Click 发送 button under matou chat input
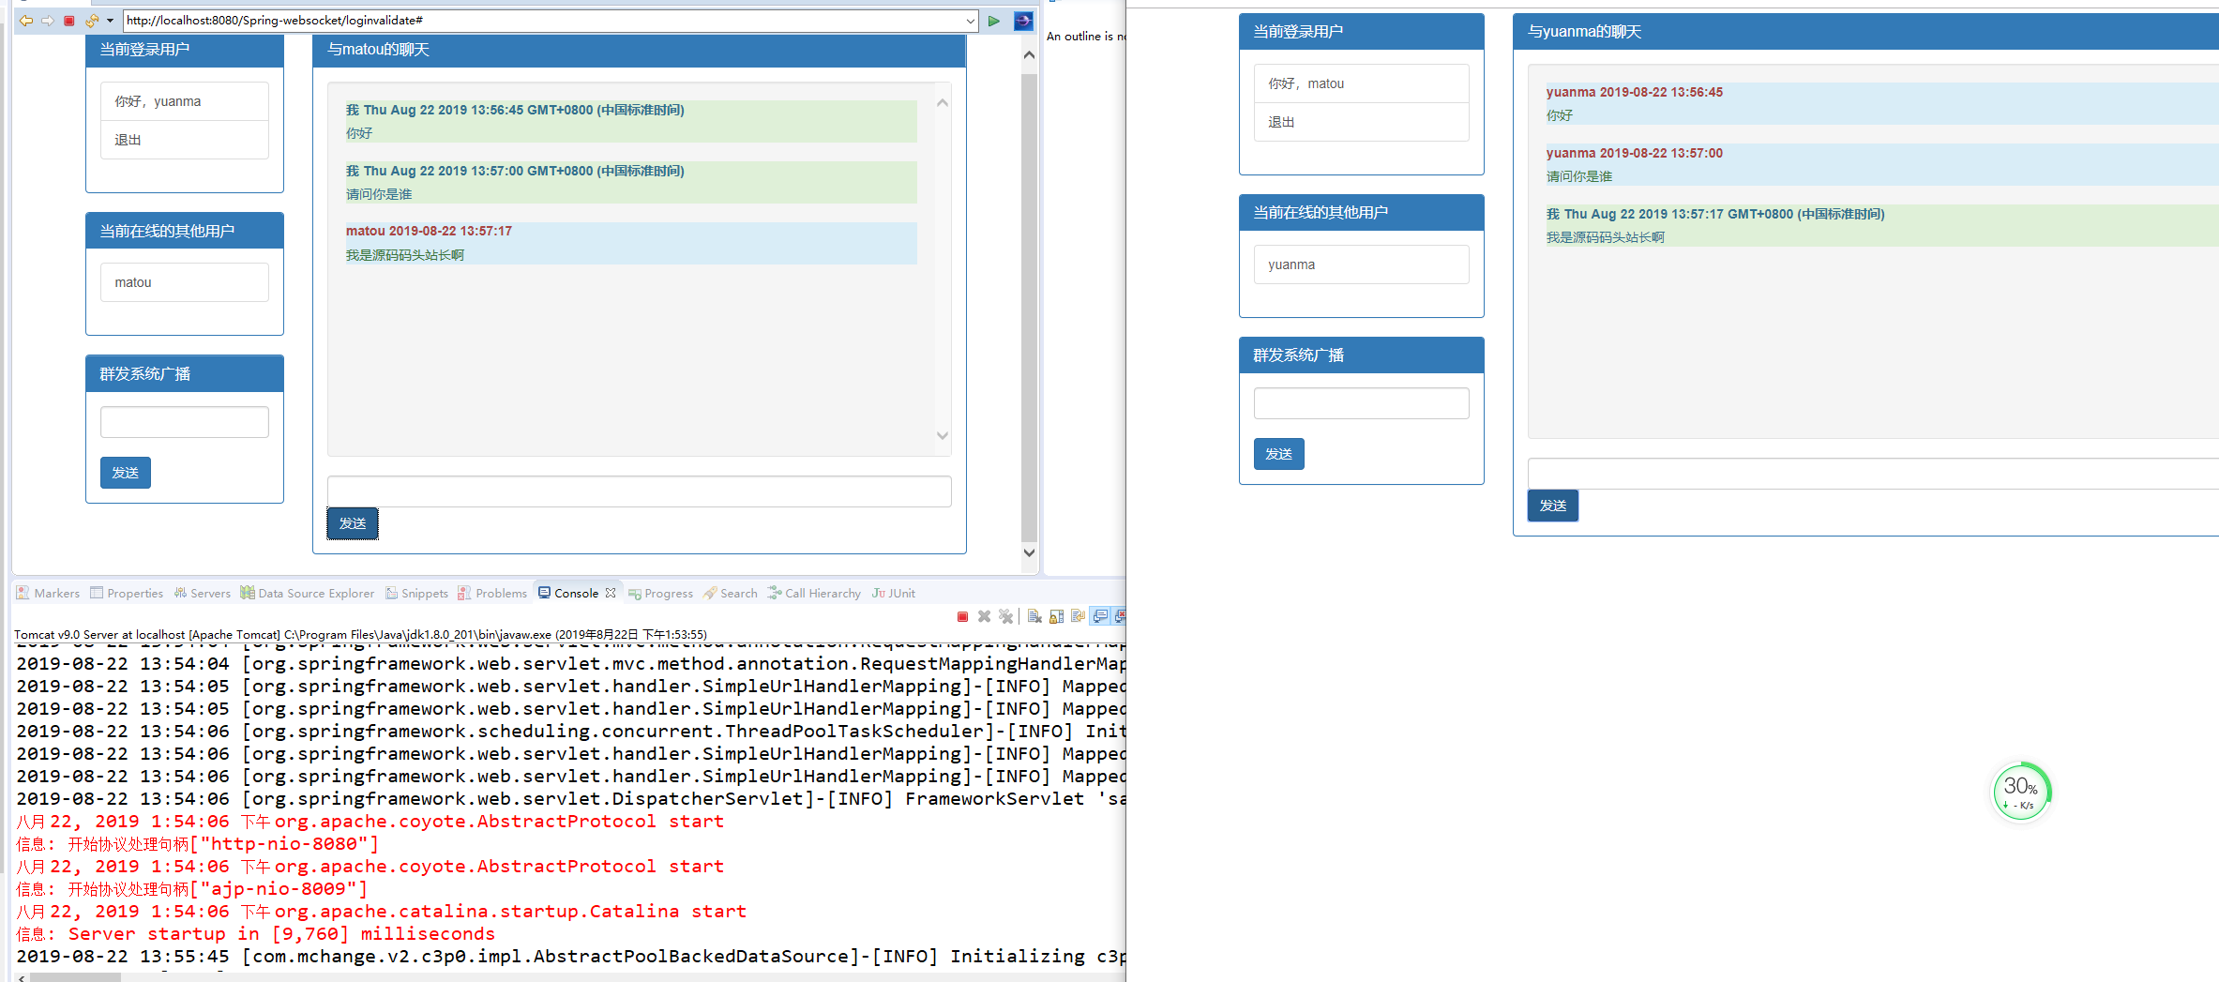The height and width of the screenshot is (982, 2219). click(x=353, y=523)
